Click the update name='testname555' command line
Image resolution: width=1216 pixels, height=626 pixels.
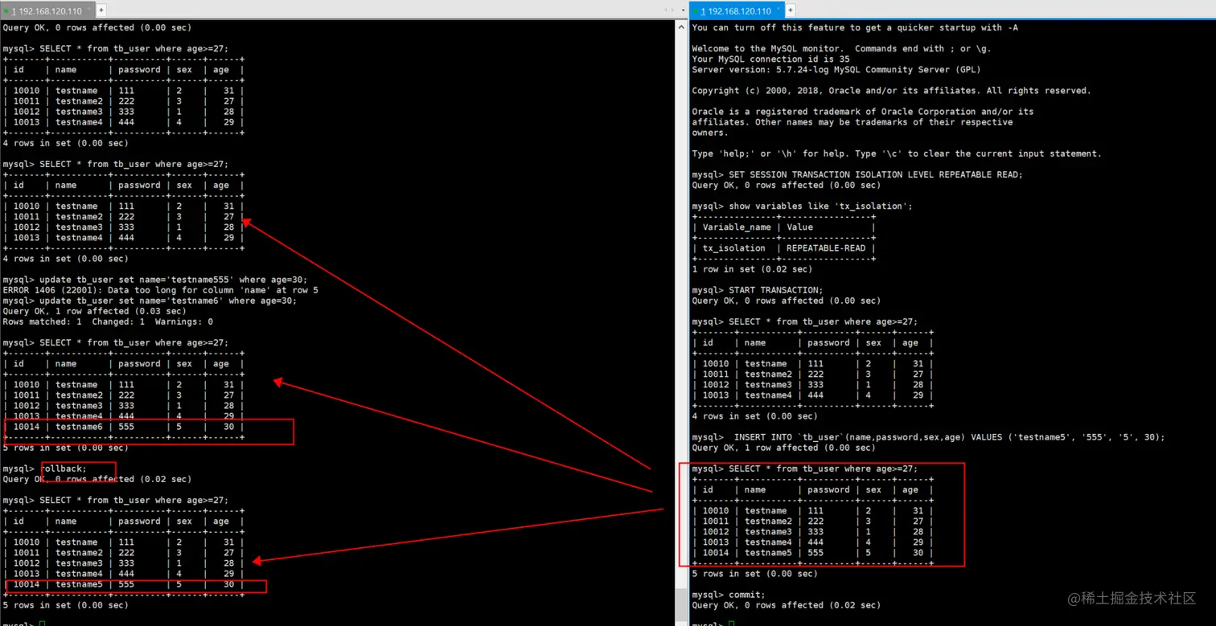point(155,280)
